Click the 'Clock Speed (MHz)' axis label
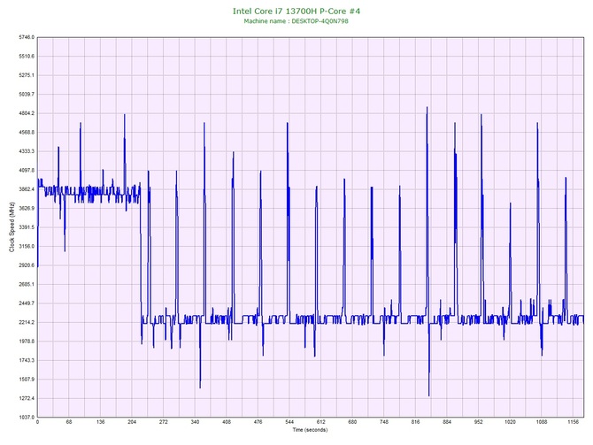The image size is (593, 445). [12, 227]
